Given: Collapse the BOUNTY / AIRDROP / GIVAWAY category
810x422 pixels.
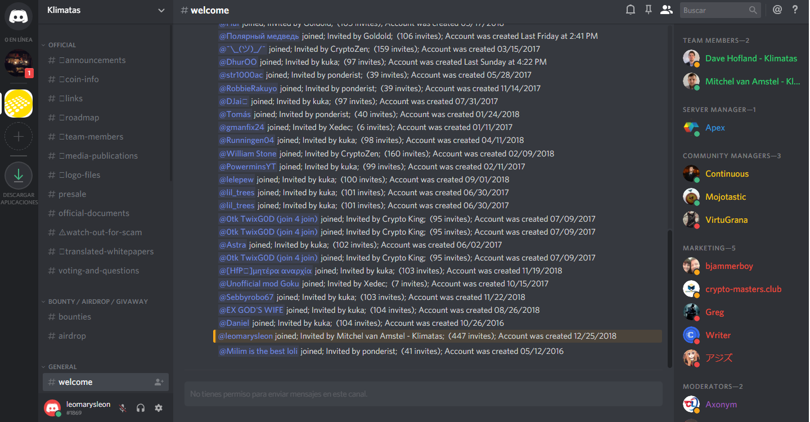Looking at the screenshot, I should [x=94, y=301].
